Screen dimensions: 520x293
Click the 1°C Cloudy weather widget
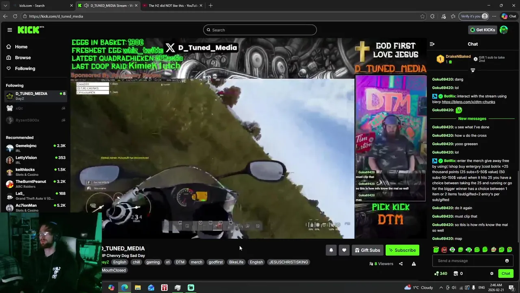(419, 288)
